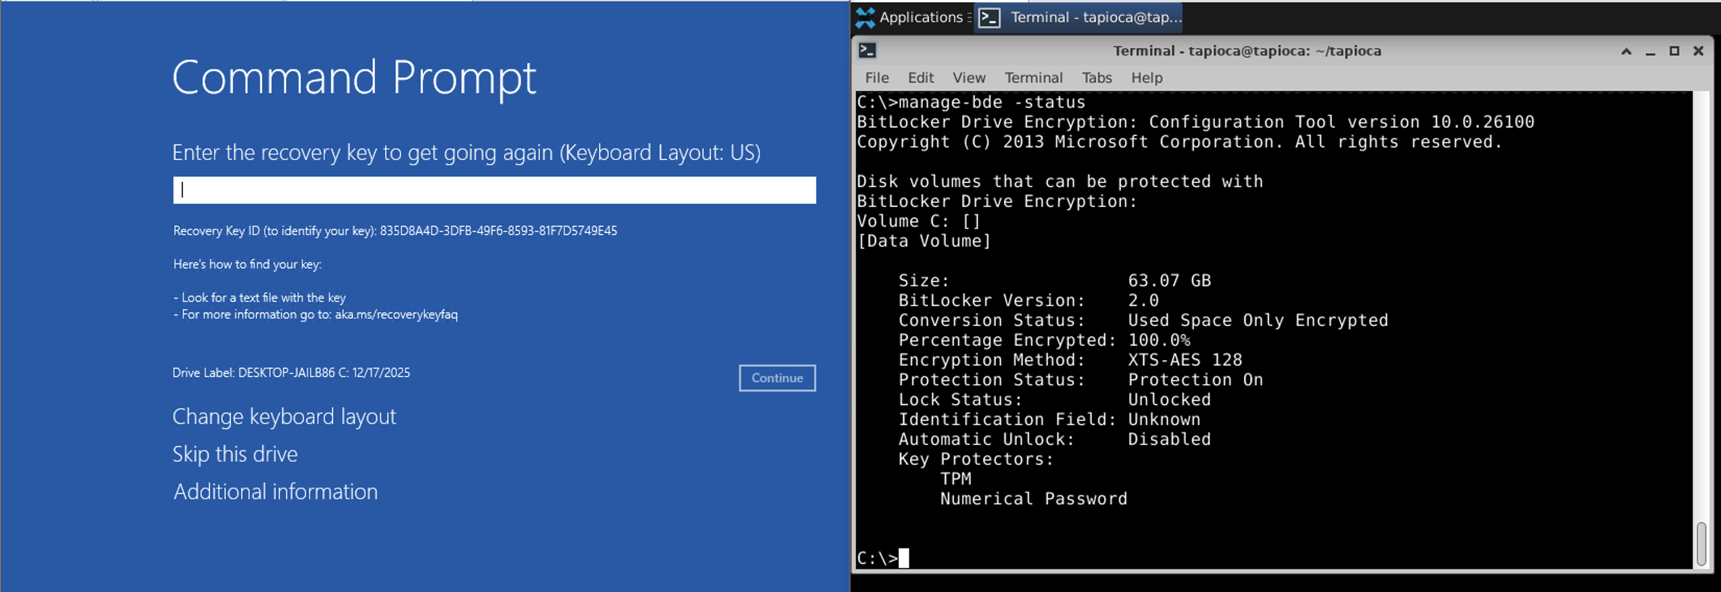The width and height of the screenshot is (1721, 592).
Task: Click the Continue button
Action: (777, 377)
